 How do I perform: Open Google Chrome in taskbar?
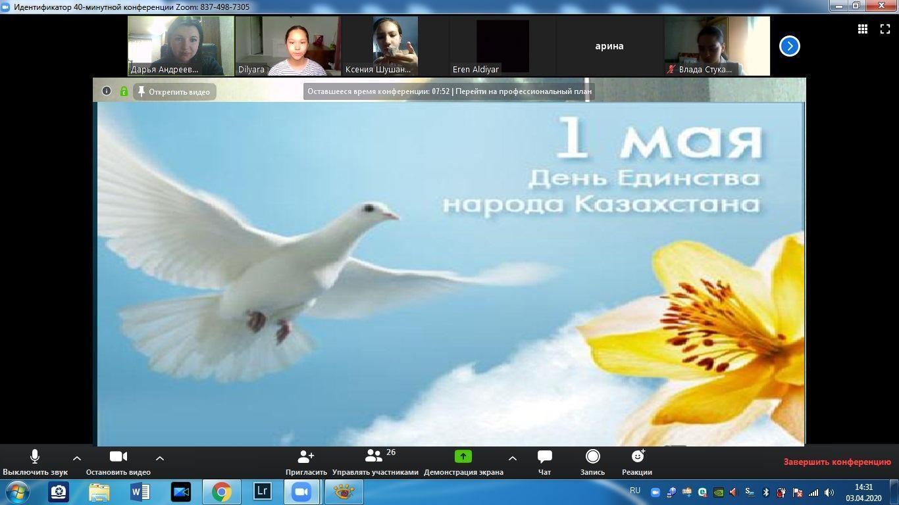222,492
